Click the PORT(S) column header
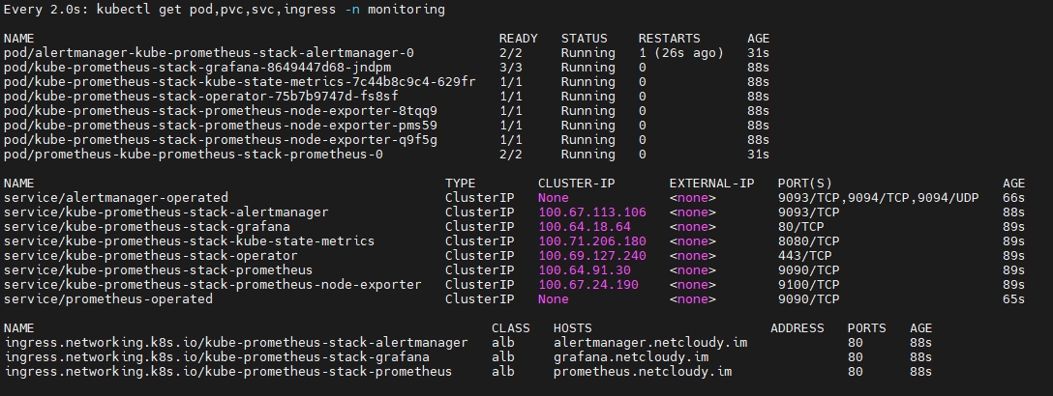The height and width of the screenshot is (396, 1053). 804,184
